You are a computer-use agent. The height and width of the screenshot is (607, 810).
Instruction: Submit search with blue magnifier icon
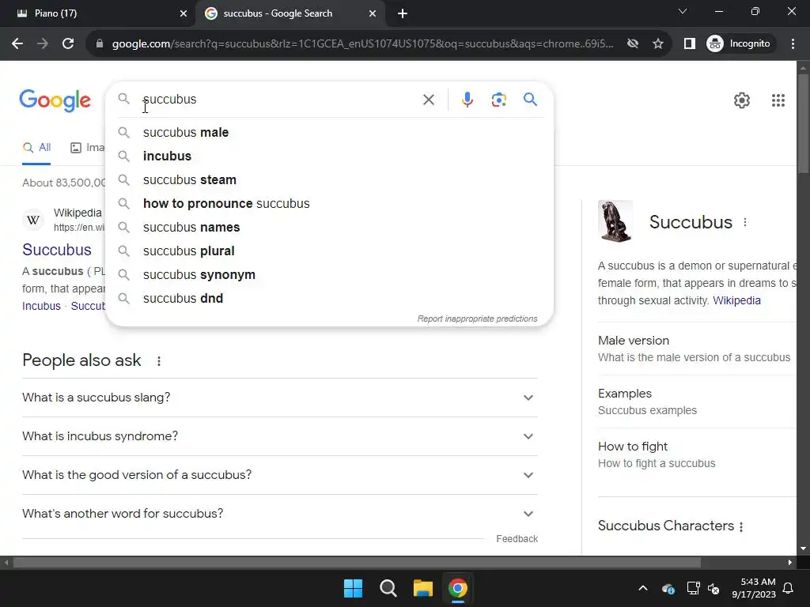coord(530,99)
